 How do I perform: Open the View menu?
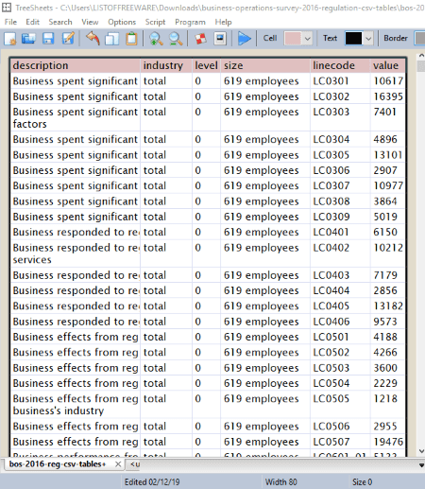(90, 22)
